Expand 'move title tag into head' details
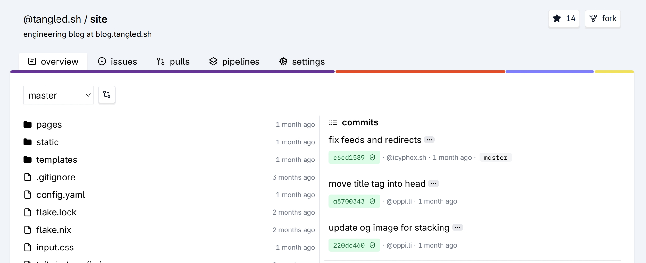Screen dimensions: 646x263 [433, 184]
